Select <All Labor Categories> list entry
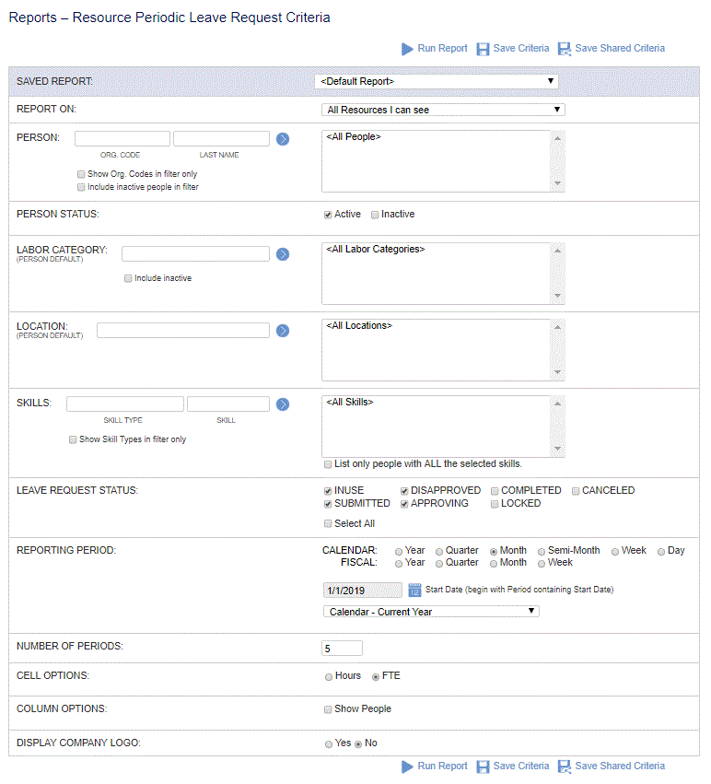The image size is (711, 784). coord(376,249)
